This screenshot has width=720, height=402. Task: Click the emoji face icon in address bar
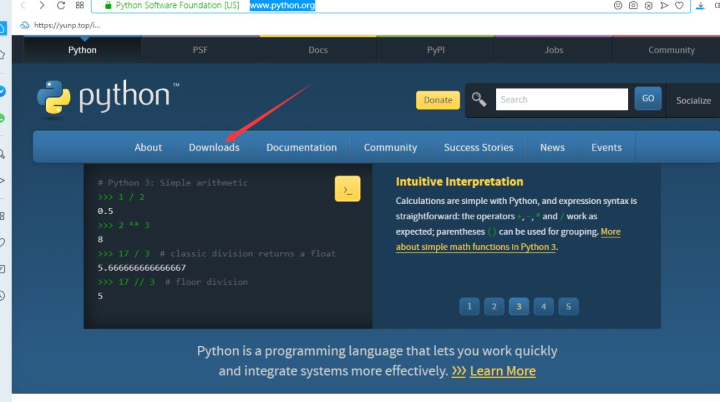point(618,5)
